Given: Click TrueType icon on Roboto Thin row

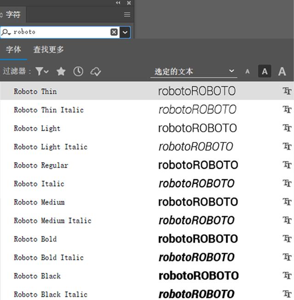Looking at the screenshot, I should point(287,91).
